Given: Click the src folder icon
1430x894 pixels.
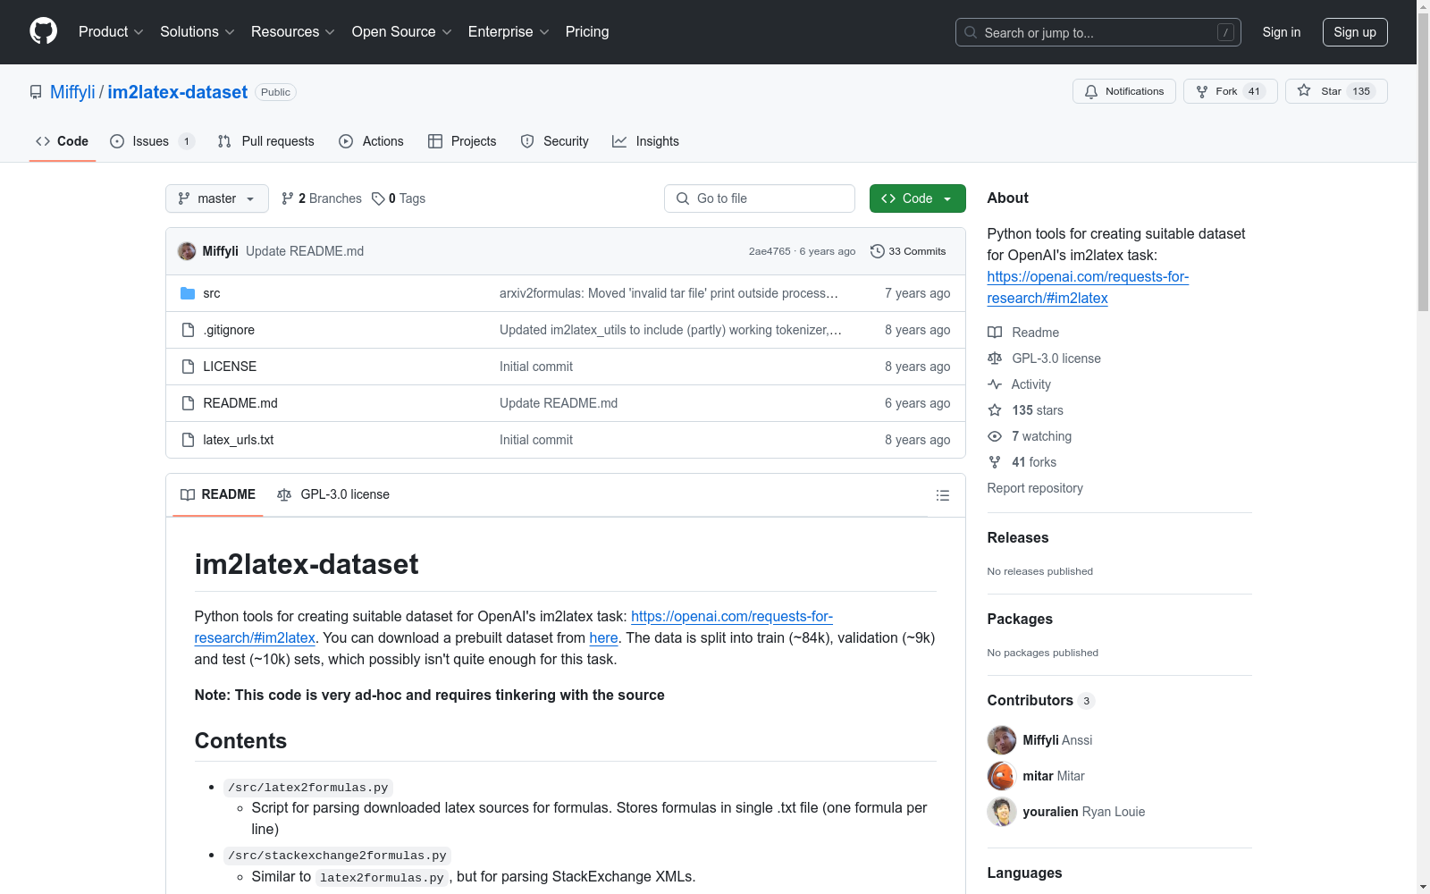Looking at the screenshot, I should tap(188, 293).
